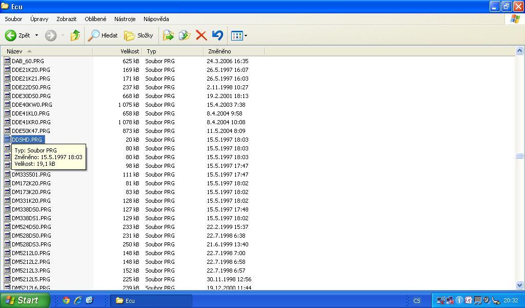The width and height of the screenshot is (525, 308).
Task: Click the Copy To folder icon
Action: pos(185,35)
